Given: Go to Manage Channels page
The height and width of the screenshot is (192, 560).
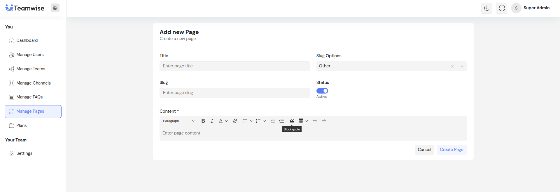Looking at the screenshot, I should click(x=34, y=83).
